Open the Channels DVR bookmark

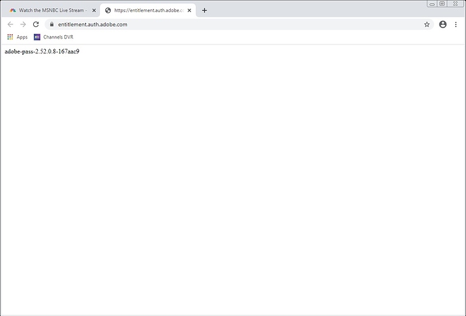(53, 37)
